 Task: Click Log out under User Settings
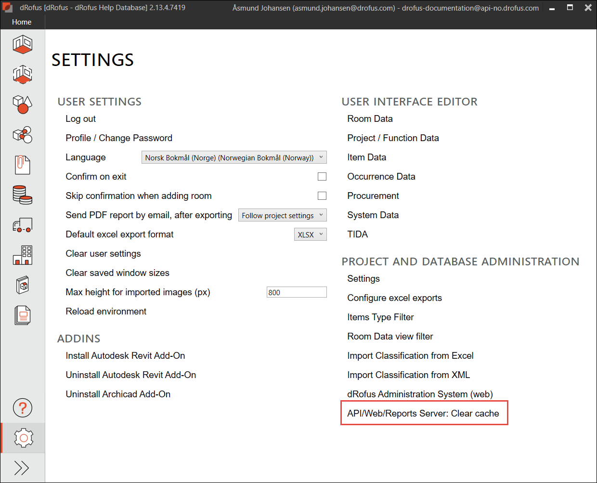point(81,119)
